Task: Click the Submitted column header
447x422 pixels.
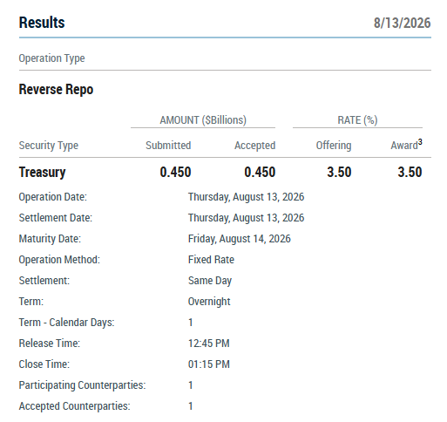Action: pos(168,146)
